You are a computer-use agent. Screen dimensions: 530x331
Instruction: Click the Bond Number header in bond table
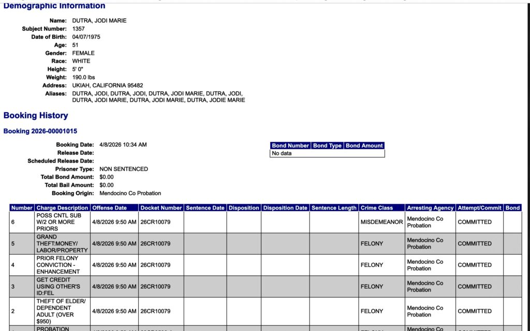pos(290,146)
